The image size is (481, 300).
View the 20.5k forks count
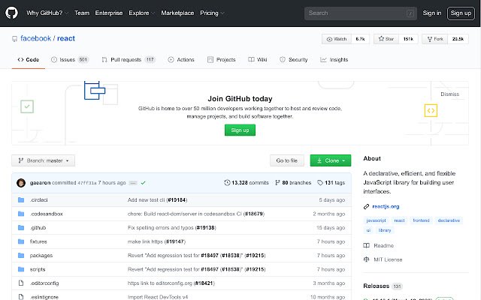(x=458, y=39)
